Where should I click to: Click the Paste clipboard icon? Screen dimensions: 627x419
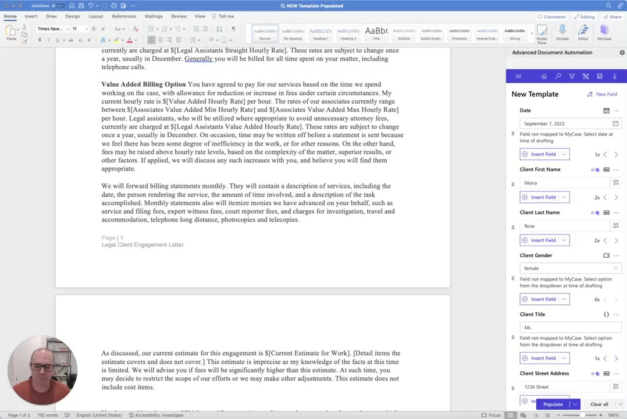point(11,31)
